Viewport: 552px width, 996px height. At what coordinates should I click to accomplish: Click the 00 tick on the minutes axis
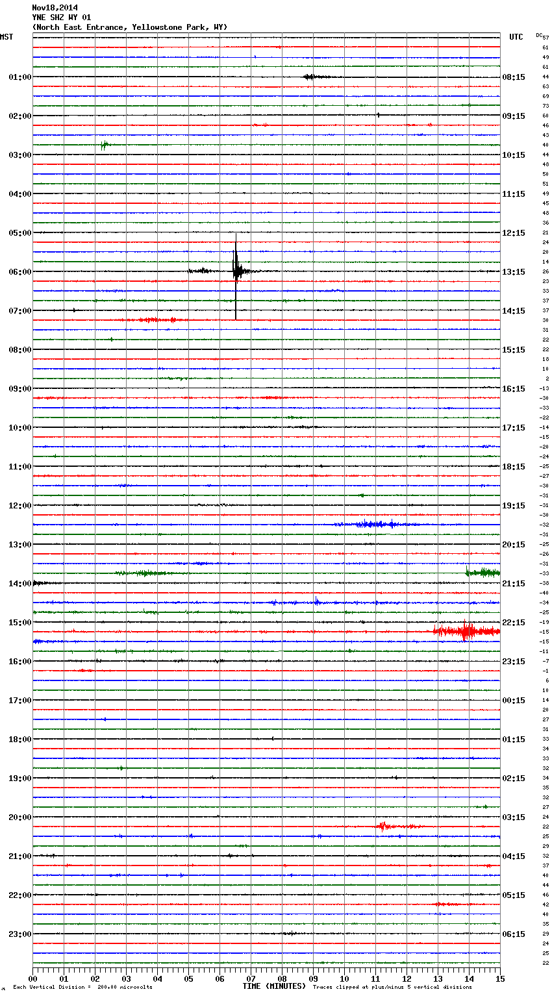pos(32,978)
